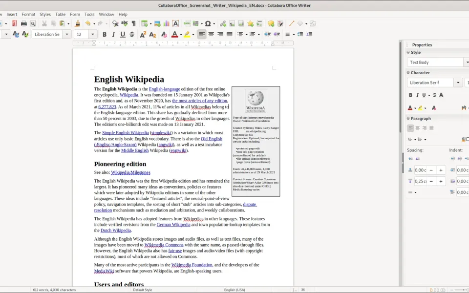Insert an image via toolbar icon
The image size is (469, 293).
(x=157, y=23)
